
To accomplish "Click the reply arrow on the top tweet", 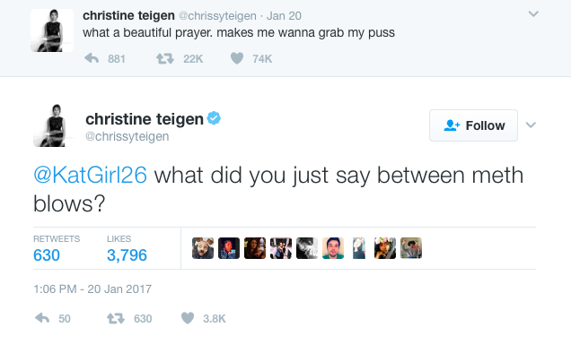I will click(92, 58).
